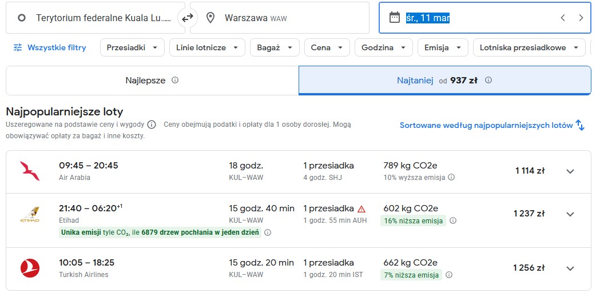
Task: Click the sort arrows icon
Action: coord(580,125)
